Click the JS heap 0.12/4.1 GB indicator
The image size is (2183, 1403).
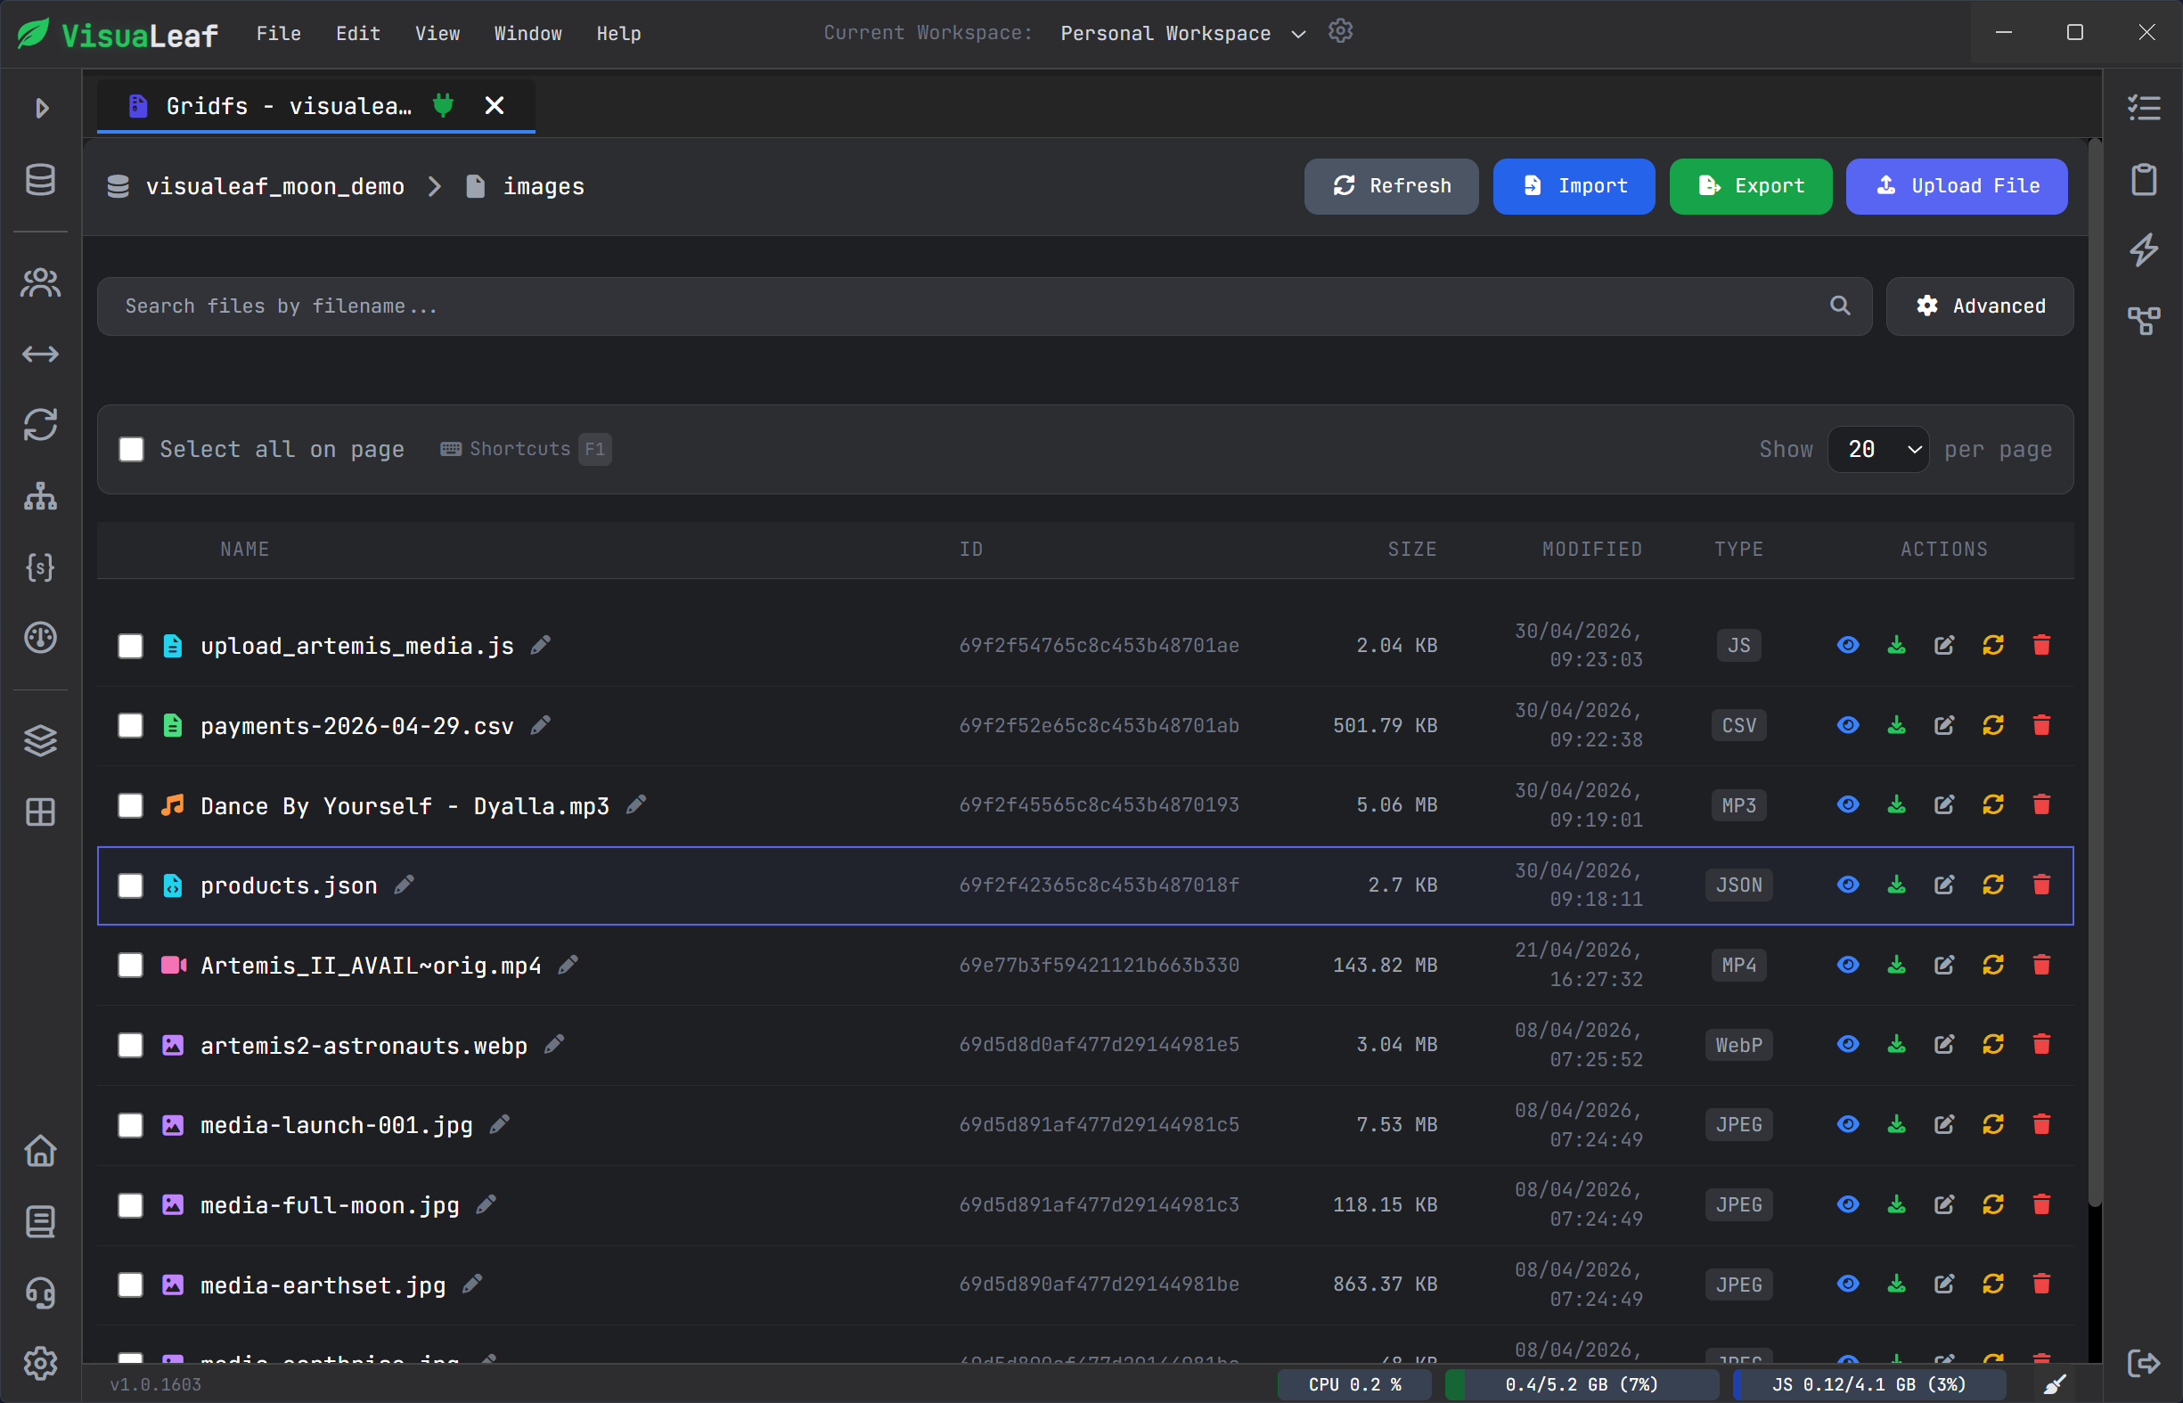click(x=1868, y=1385)
